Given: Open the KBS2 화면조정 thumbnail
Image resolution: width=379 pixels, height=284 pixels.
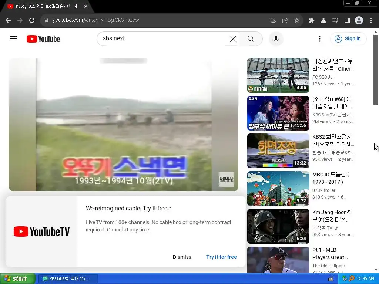Looking at the screenshot, I should point(278,151).
